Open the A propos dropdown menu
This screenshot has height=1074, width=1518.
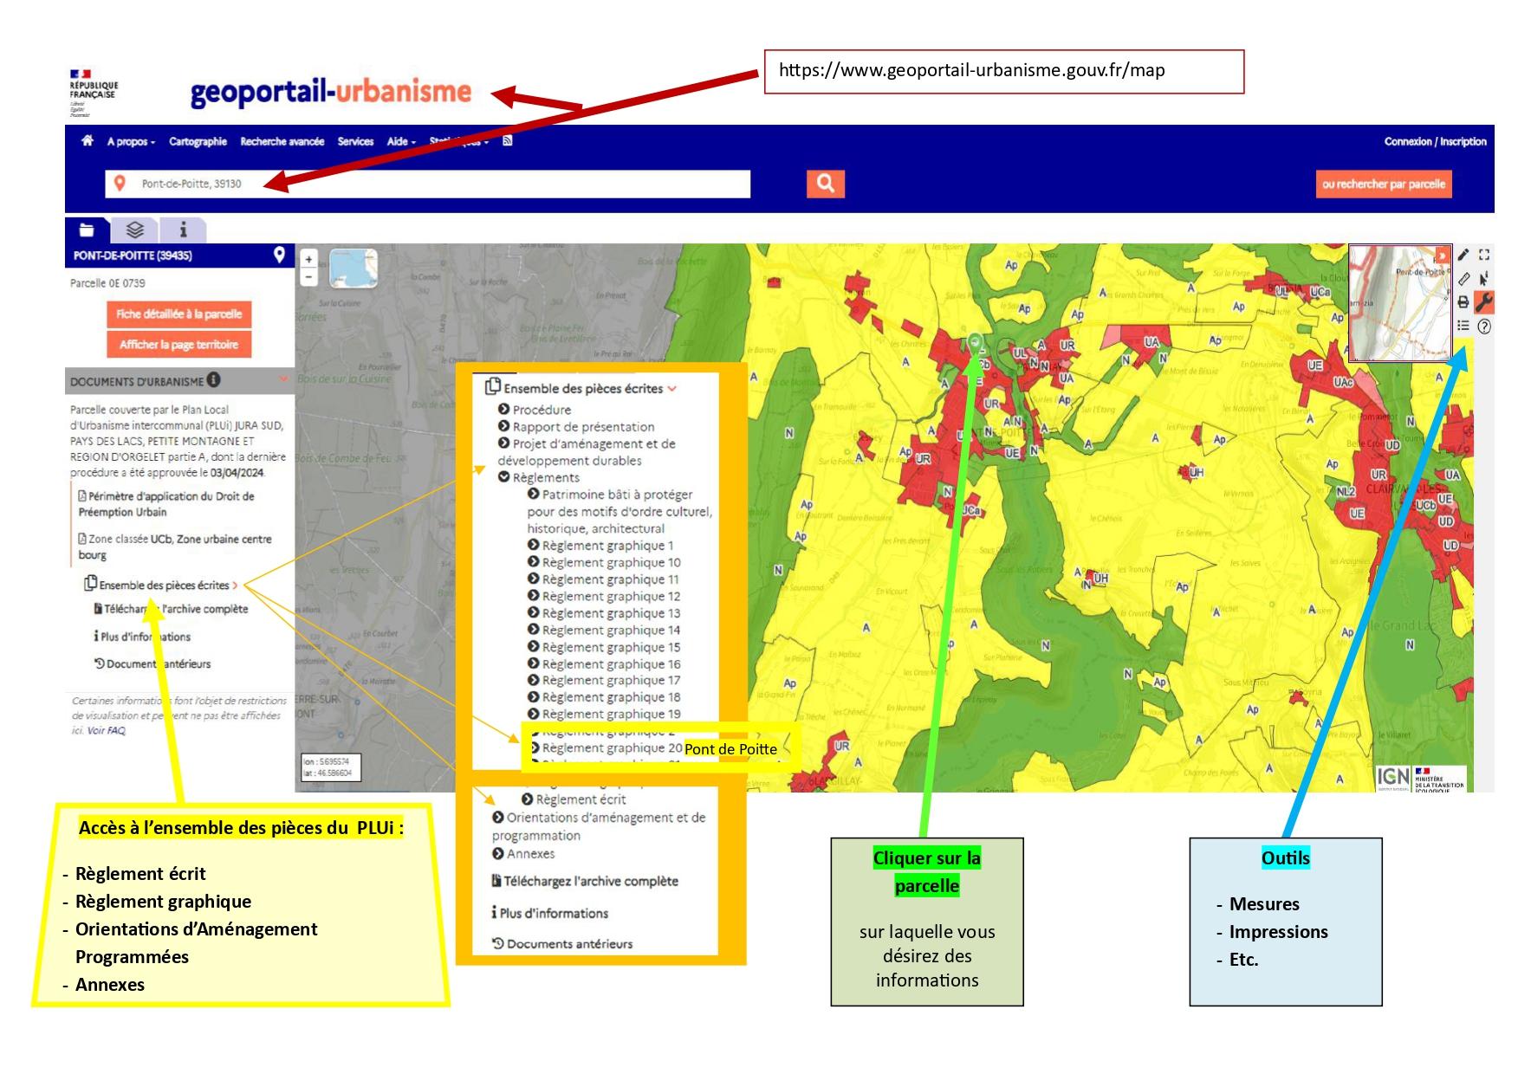(x=131, y=141)
